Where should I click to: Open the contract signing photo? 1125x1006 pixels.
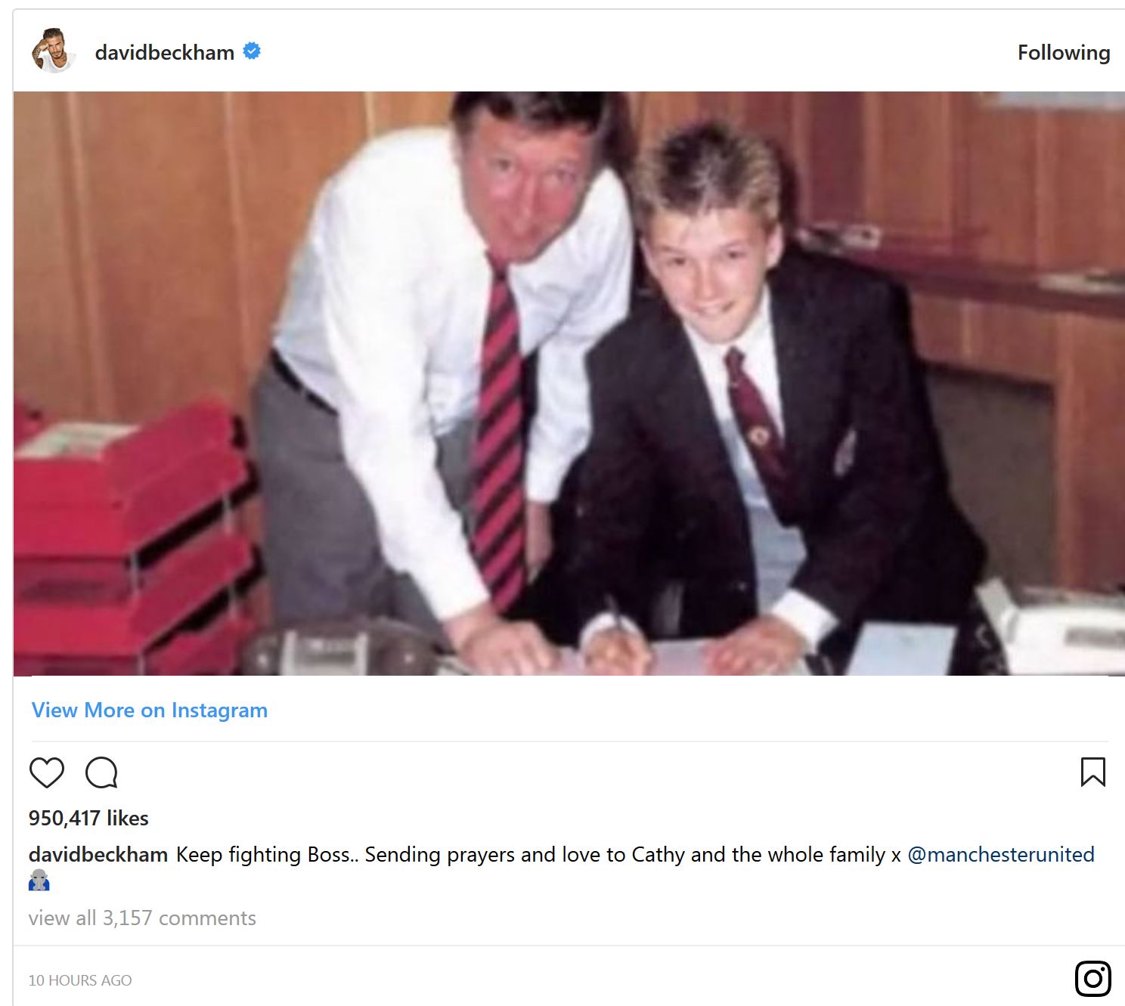[x=569, y=384]
